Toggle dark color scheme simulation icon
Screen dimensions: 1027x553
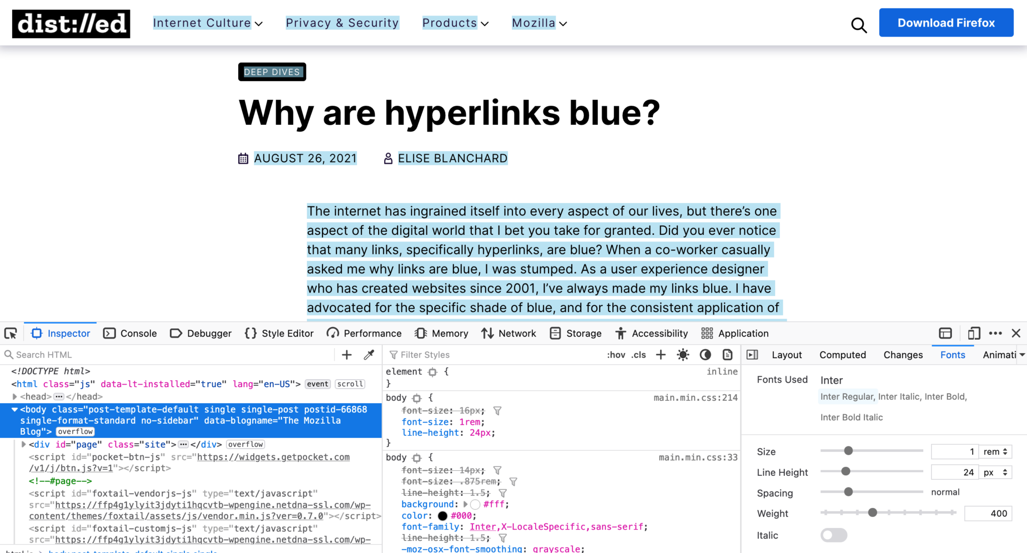coord(705,355)
